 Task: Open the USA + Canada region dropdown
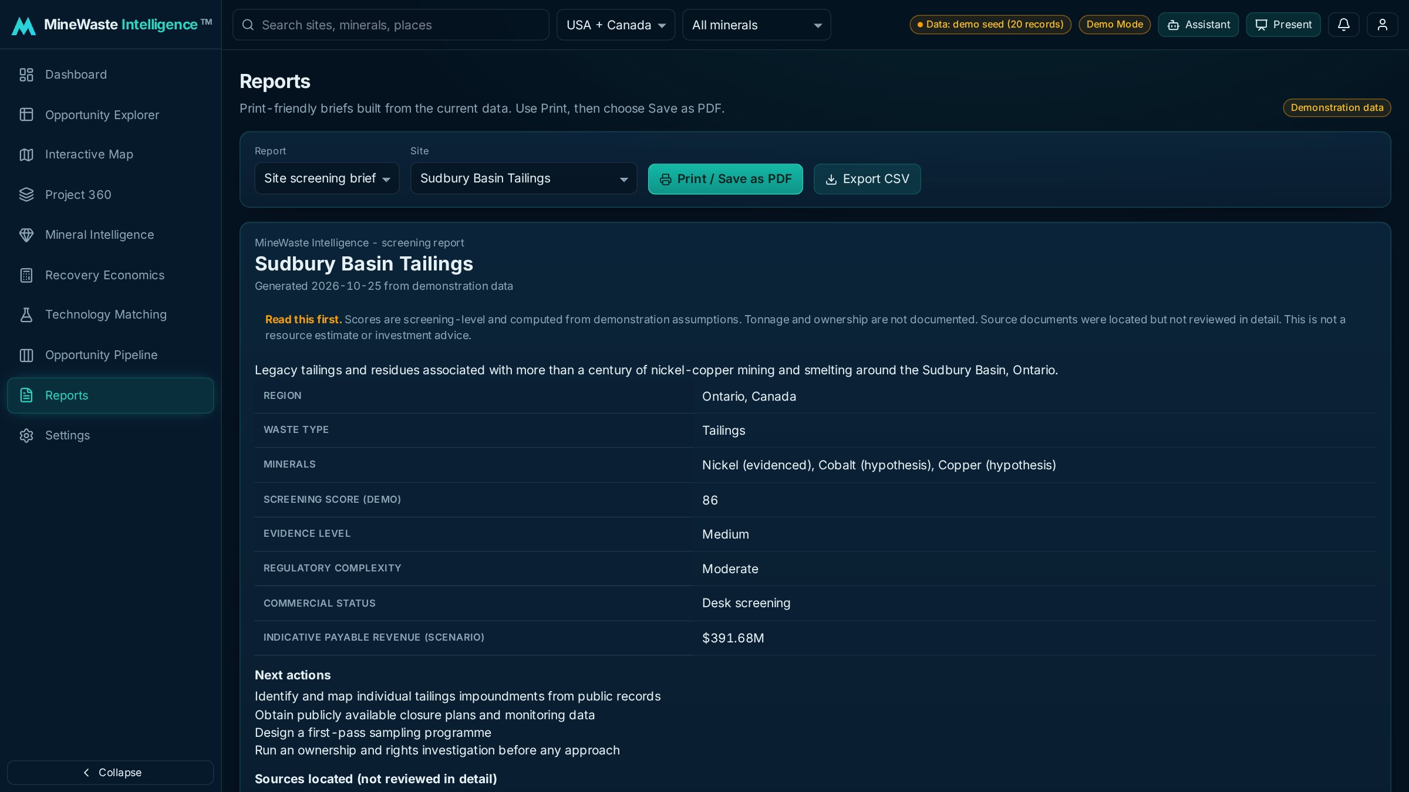(616, 25)
